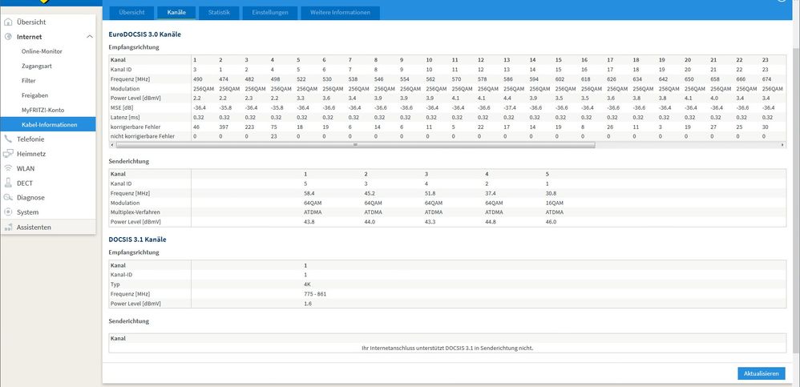Screen dimensions: 800x387
Task: Click the Aktualisieren button
Action: 762,373
